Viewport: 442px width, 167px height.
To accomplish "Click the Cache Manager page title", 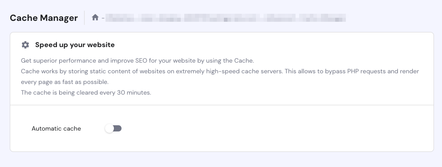I will pyautogui.click(x=44, y=18).
